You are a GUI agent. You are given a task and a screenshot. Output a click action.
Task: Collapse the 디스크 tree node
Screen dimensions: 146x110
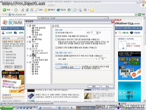pos(28,48)
